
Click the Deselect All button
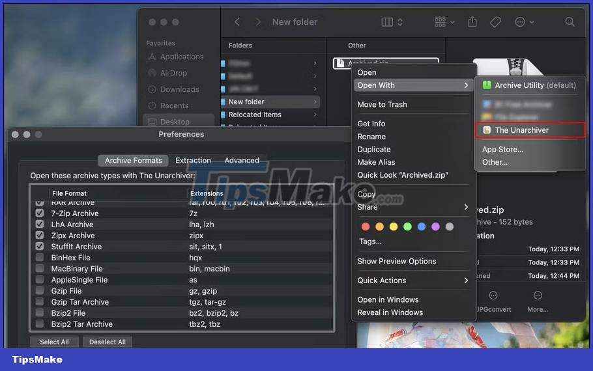(108, 342)
